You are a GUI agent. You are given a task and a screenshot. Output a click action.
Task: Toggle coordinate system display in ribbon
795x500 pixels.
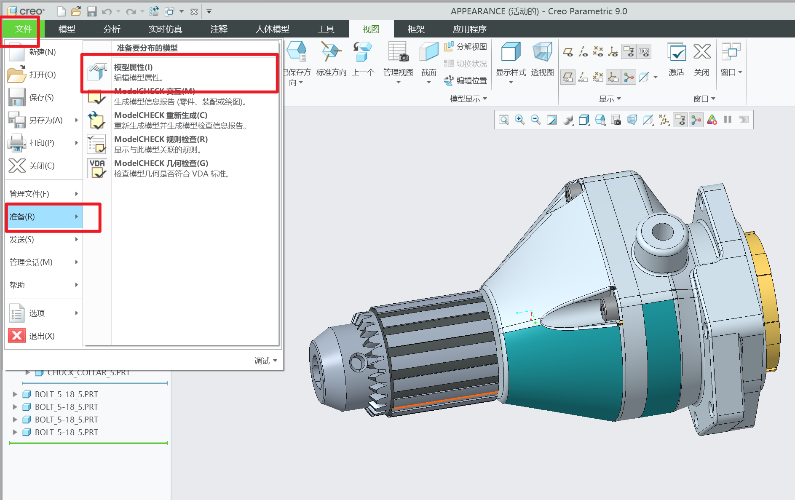[x=613, y=52]
